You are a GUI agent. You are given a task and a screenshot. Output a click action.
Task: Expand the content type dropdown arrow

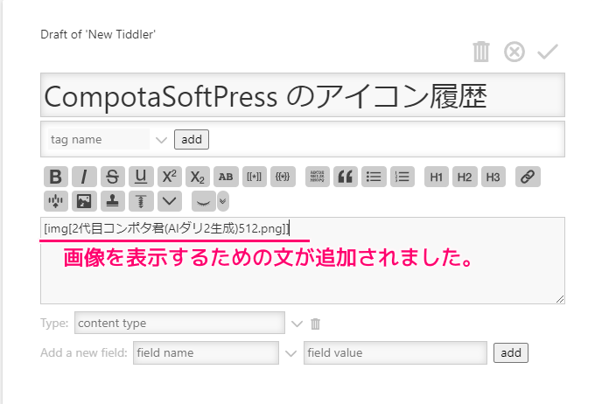tap(297, 324)
